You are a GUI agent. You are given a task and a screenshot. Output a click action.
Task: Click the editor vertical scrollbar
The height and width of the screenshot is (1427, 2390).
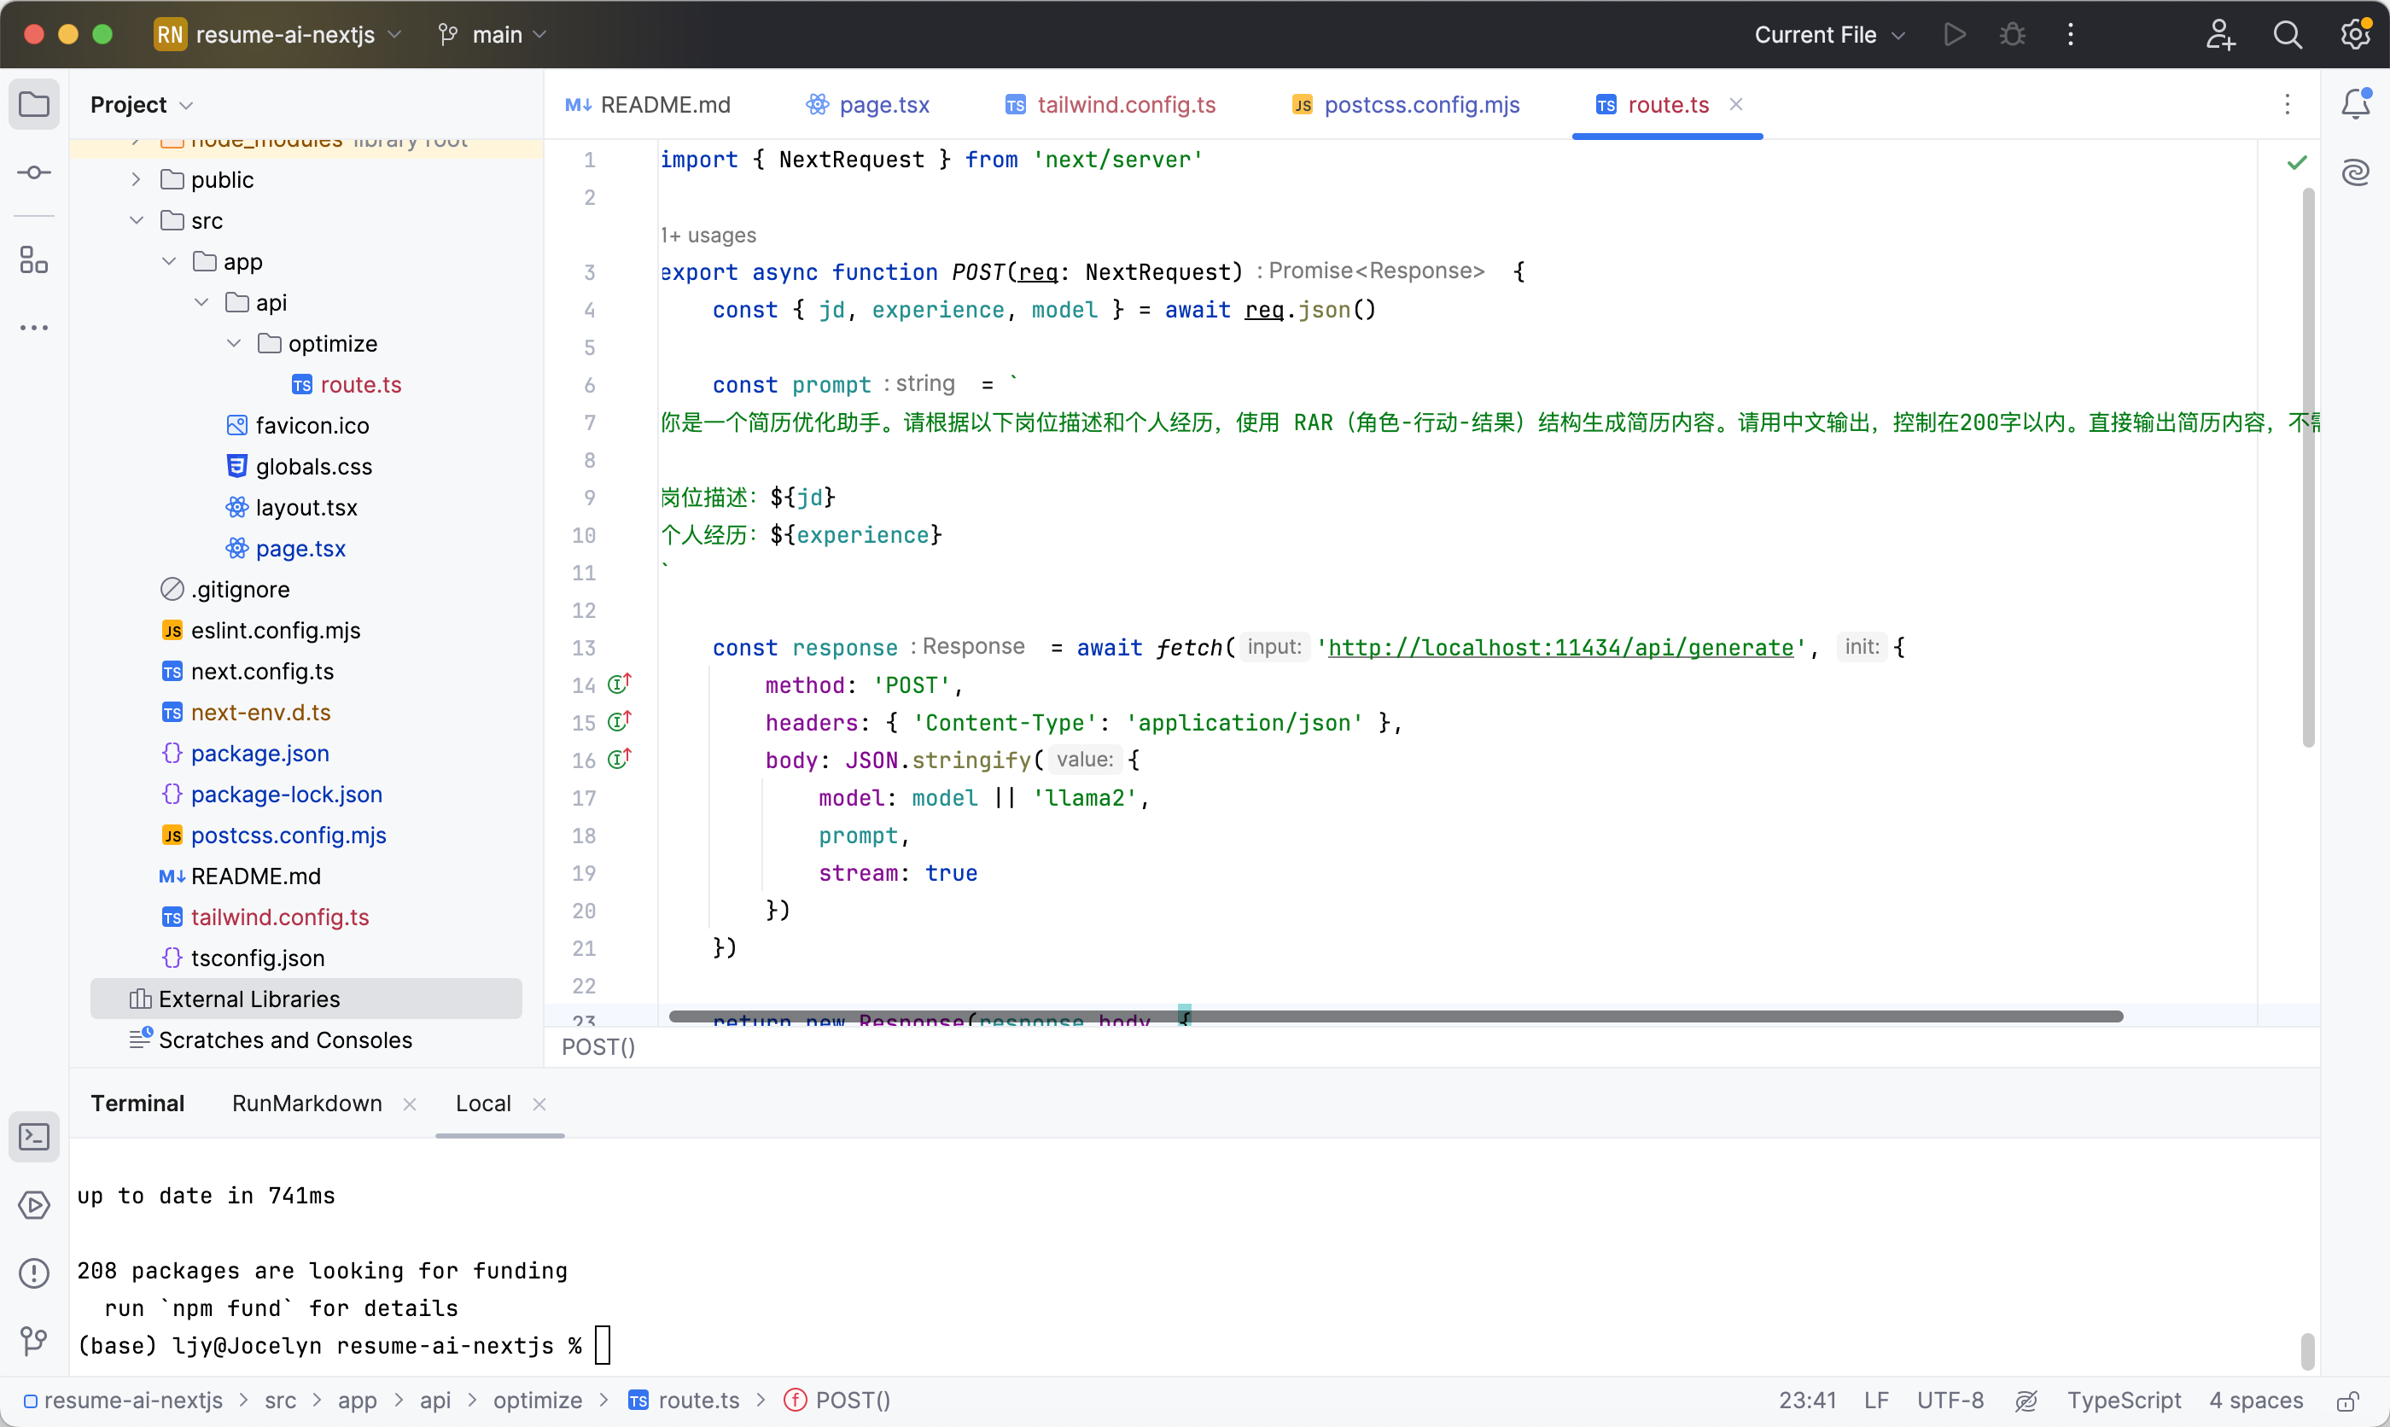pos(2307,468)
